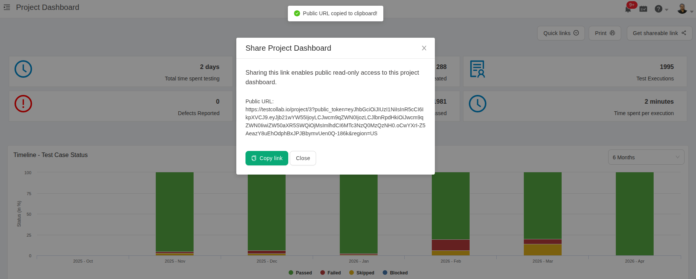Viewport: 696px width, 279px height.
Task: Click the 2026 - Apr green bar
Action: [x=635, y=213]
